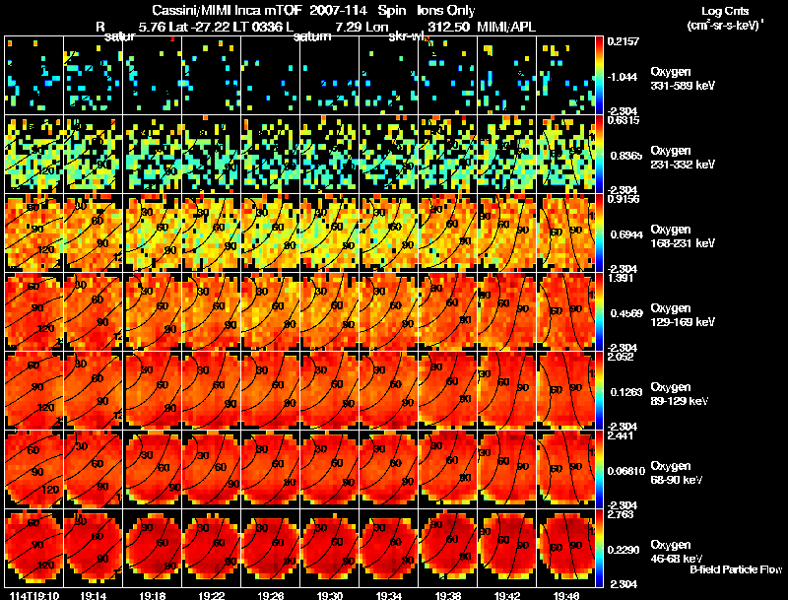Click the '0.06810' colorbar midpoint value

(626, 471)
